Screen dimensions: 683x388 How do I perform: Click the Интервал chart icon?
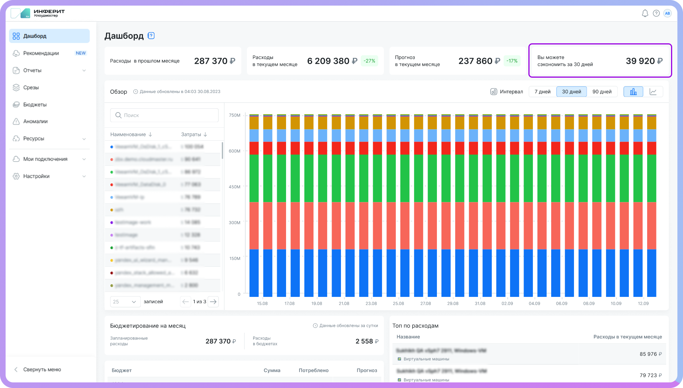pos(494,92)
